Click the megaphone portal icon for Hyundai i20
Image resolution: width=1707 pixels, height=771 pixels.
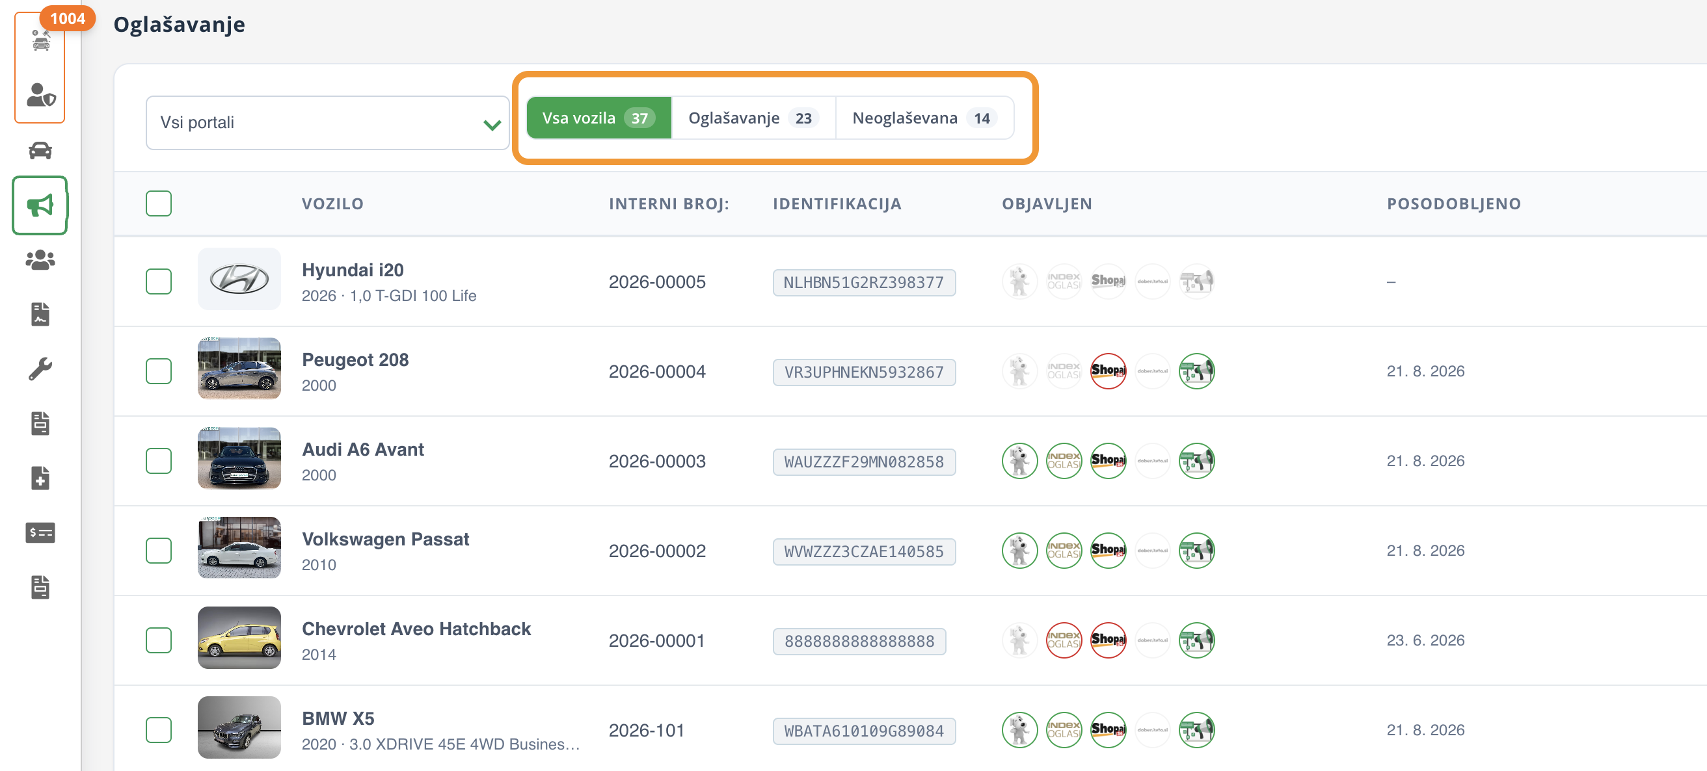point(1197,281)
